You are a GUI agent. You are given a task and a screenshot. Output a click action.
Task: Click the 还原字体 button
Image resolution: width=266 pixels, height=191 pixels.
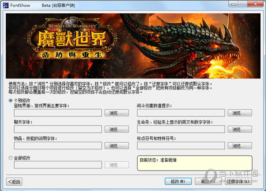(238, 181)
